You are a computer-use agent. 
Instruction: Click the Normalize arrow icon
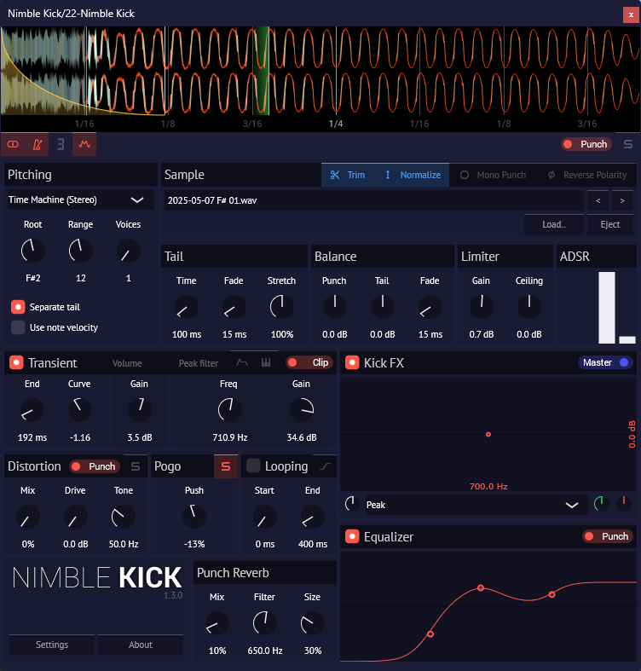(x=388, y=175)
